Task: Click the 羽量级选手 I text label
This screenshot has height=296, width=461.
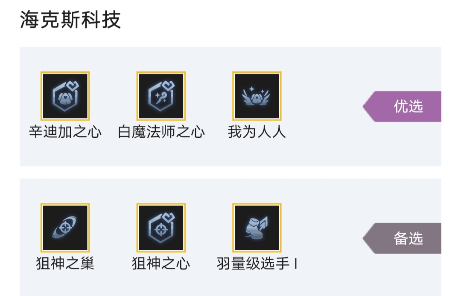Action: coord(257,263)
